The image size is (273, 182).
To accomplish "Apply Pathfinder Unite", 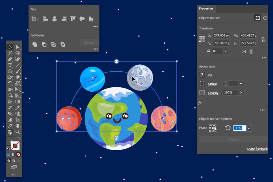I will pyautogui.click(x=35, y=45).
